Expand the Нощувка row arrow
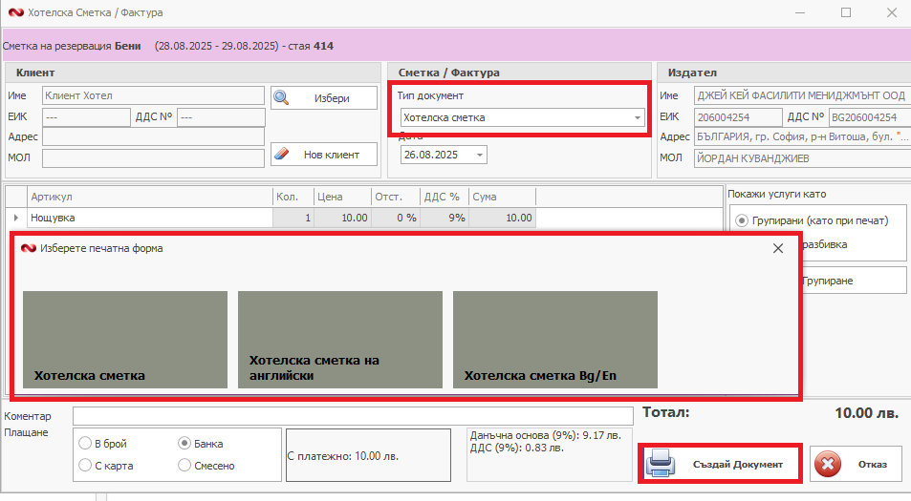 15,218
